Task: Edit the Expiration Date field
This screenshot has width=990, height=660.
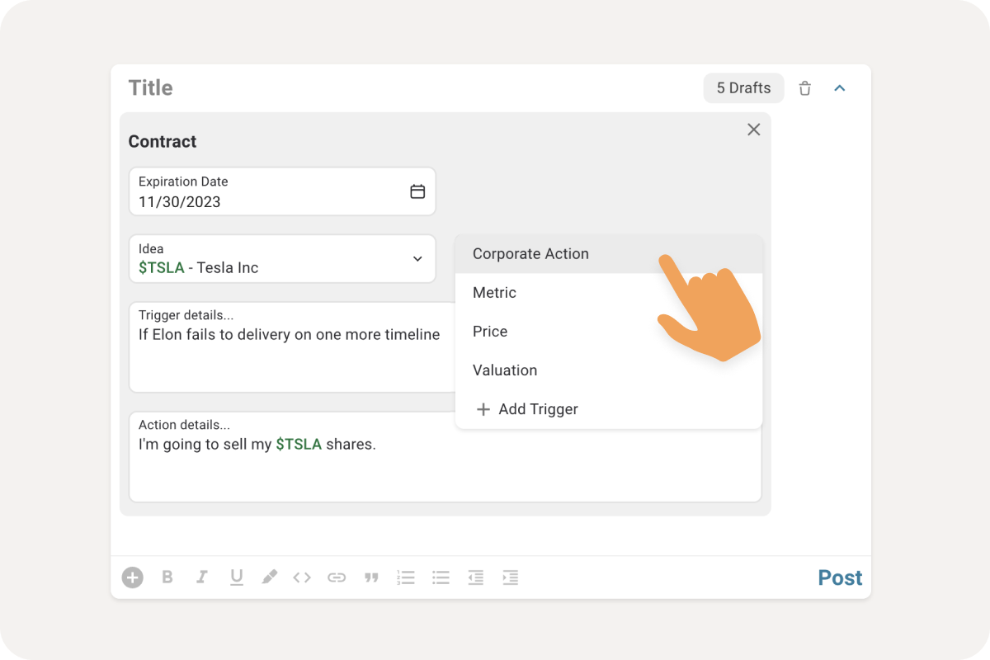Action: pyautogui.click(x=282, y=191)
